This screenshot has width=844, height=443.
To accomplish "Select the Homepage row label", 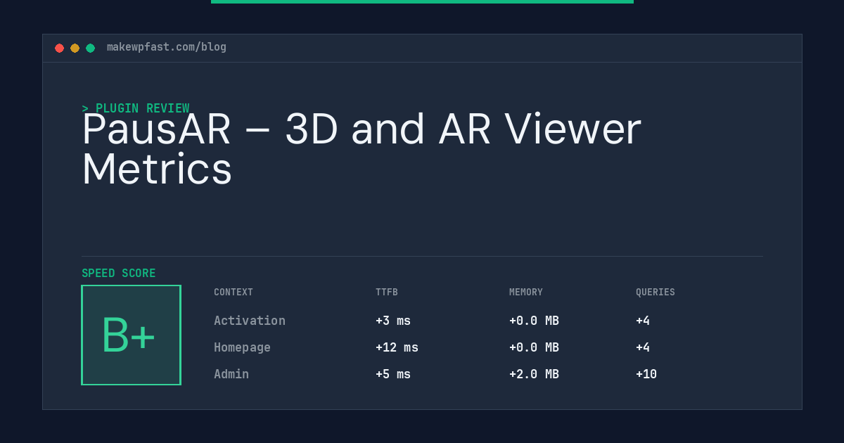I will 242,347.
